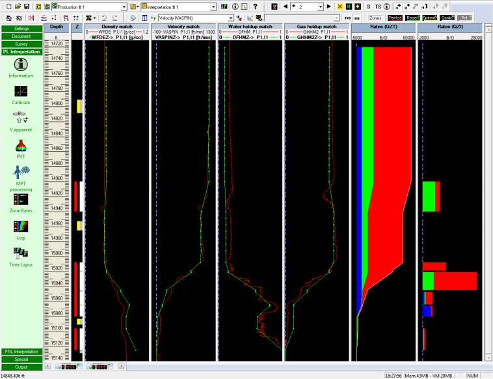The height and width of the screenshot is (379, 493).
Task: Click the yellow C toolbar icon
Action: (x=38, y=7)
